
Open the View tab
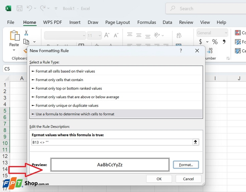[205, 22]
